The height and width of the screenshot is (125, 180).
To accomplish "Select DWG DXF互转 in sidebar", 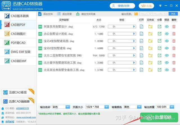I will click(18, 52).
